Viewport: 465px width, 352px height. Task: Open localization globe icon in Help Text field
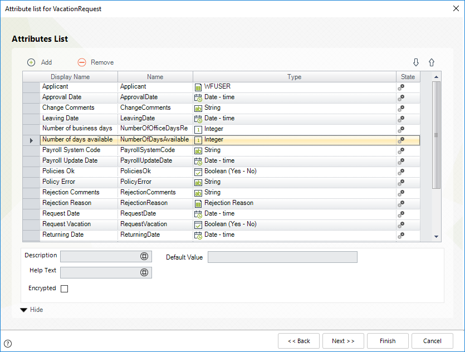click(x=144, y=272)
